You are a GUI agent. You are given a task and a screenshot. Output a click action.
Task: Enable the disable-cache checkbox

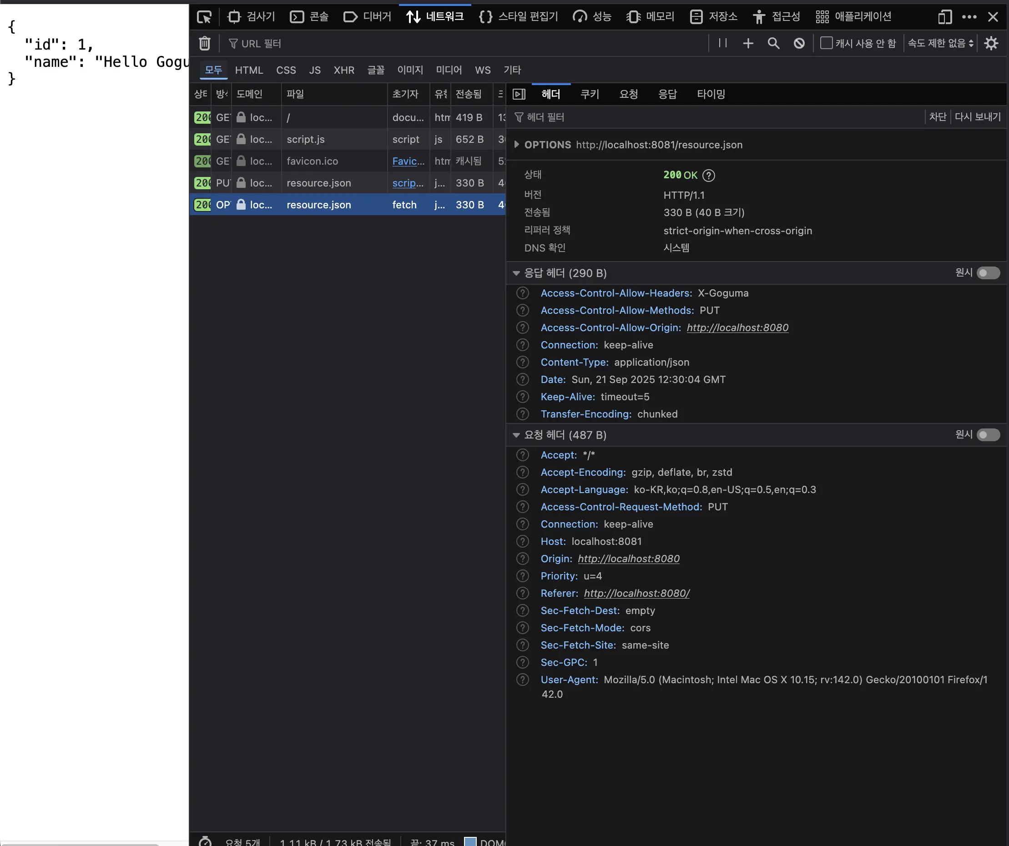(x=827, y=43)
